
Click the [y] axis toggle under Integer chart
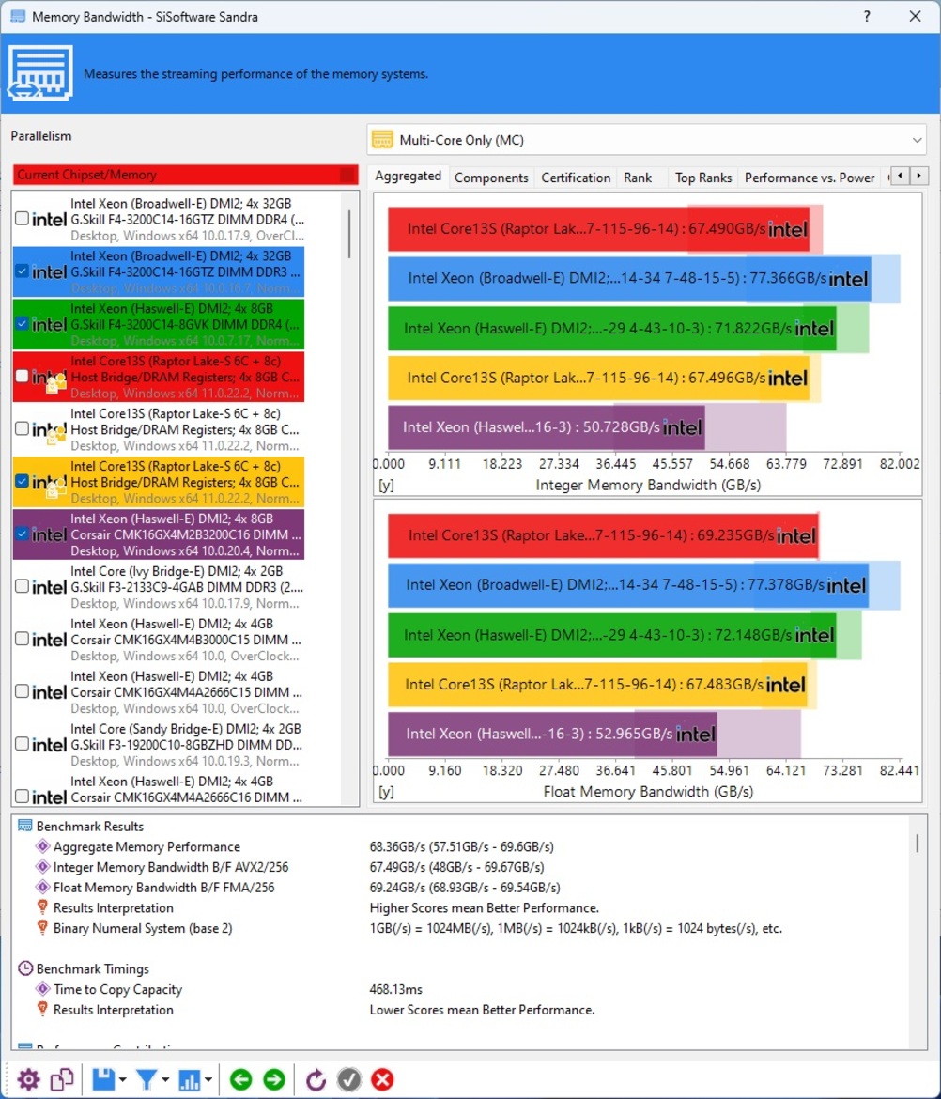(386, 485)
